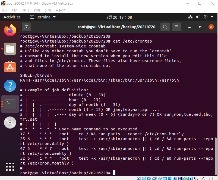Click VirtualBox recording status icon
The width and height of the screenshot is (218, 180).
point(175,178)
